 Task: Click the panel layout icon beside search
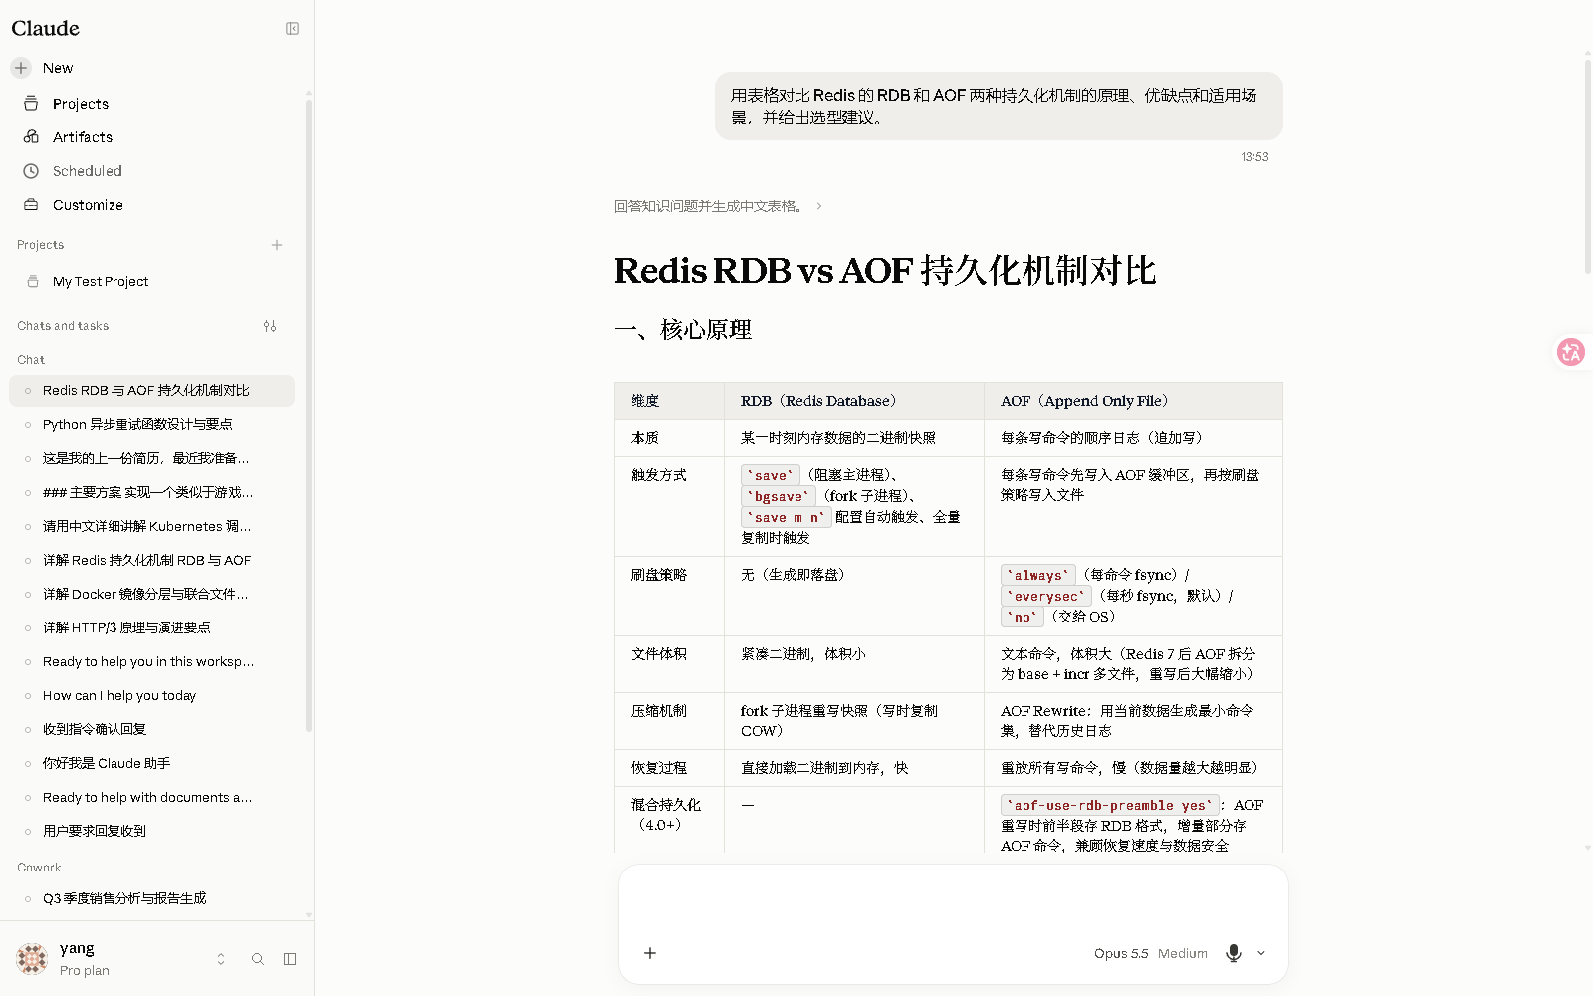coord(290,959)
